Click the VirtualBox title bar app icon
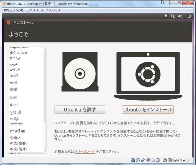 tap(4, 4)
